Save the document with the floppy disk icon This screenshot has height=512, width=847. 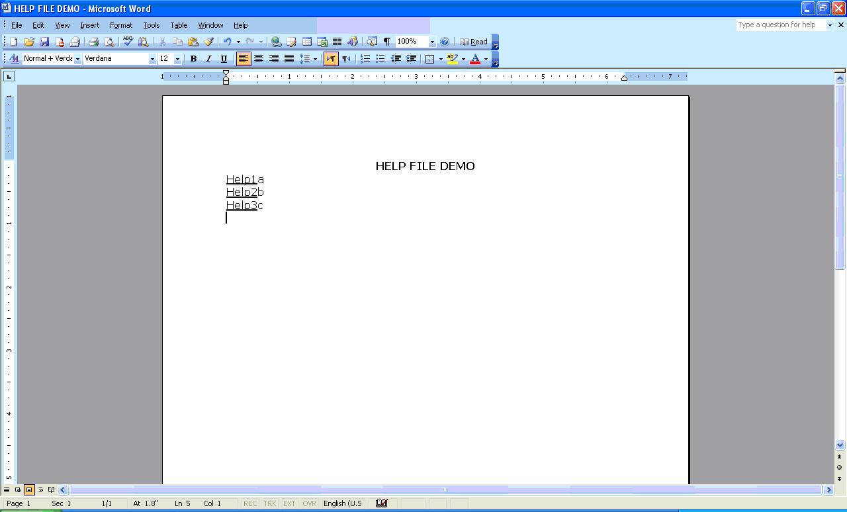pyautogui.click(x=44, y=42)
